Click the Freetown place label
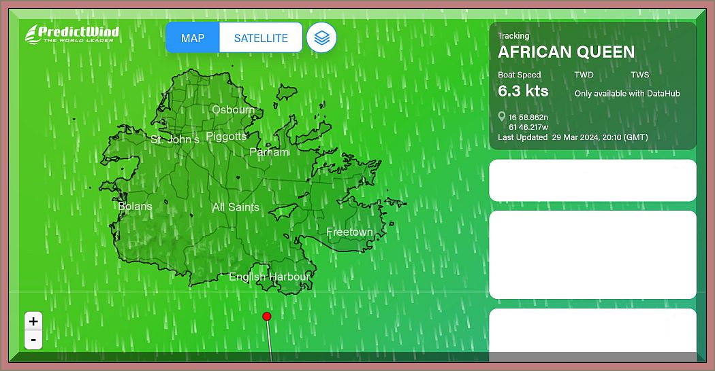715x371 pixels. pos(349,232)
